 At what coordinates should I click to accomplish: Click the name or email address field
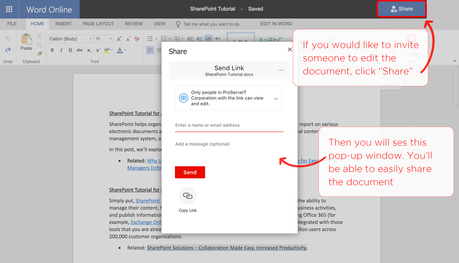tap(229, 125)
